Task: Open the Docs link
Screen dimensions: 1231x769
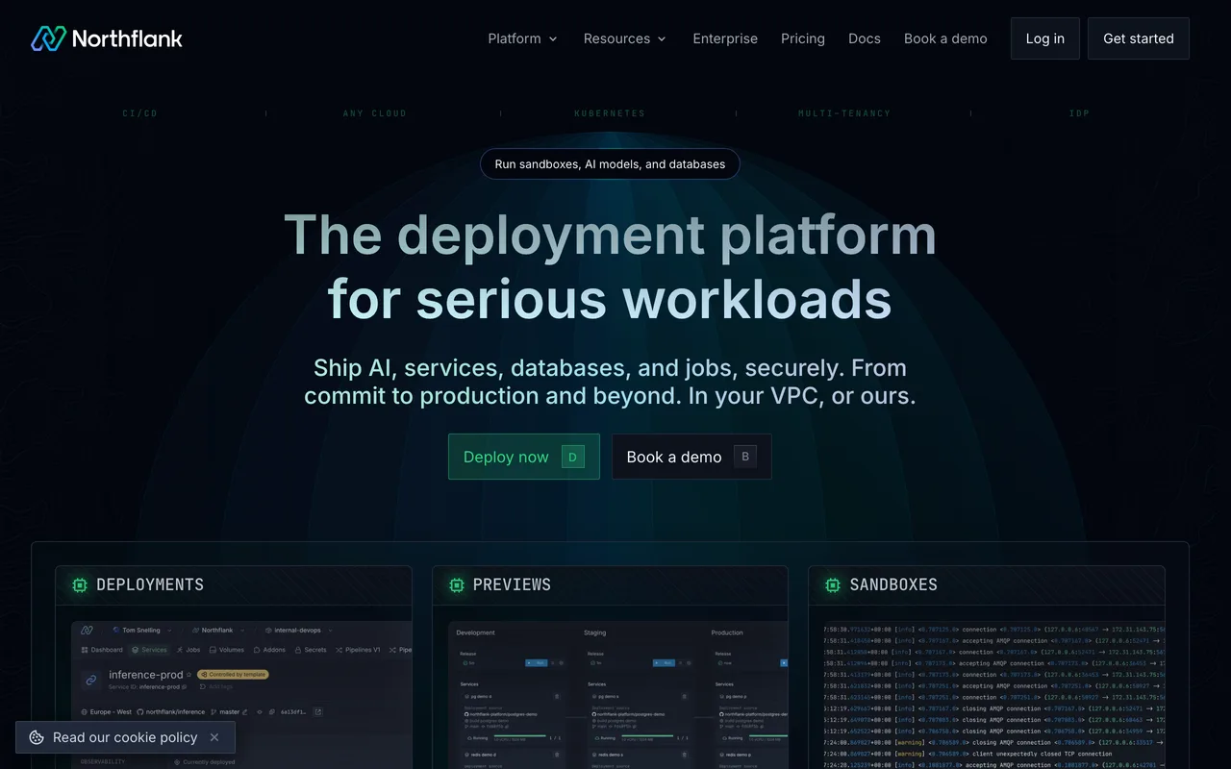Action: click(x=865, y=38)
